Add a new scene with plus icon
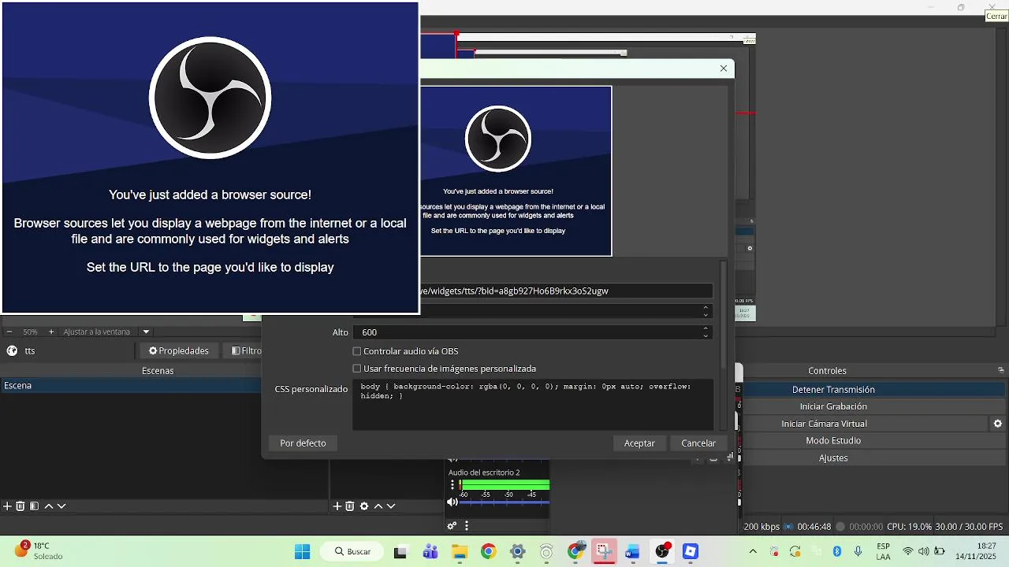This screenshot has width=1009, height=567. point(7,506)
